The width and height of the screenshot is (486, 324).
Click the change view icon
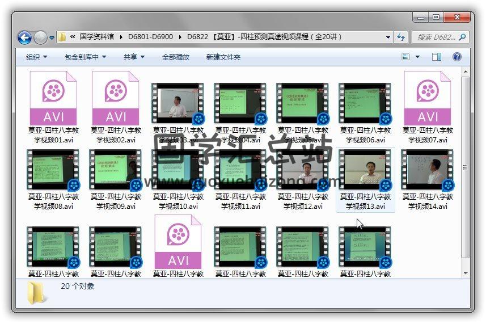tap(406, 57)
